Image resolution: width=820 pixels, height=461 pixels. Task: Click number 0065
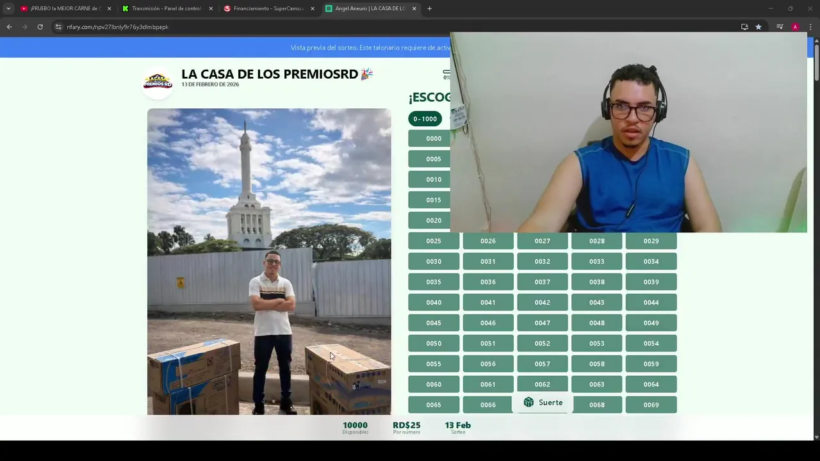(x=434, y=405)
